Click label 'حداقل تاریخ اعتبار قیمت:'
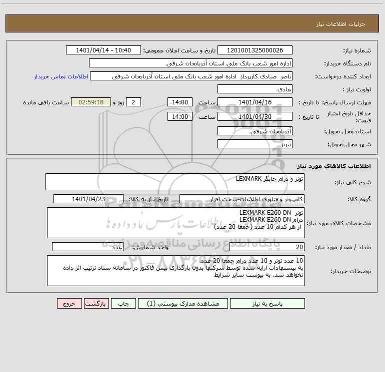The height and width of the screenshot is (372, 385). (x=349, y=117)
